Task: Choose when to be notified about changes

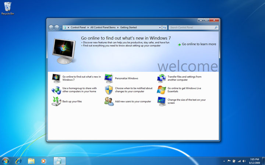Action: tap(133, 90)
